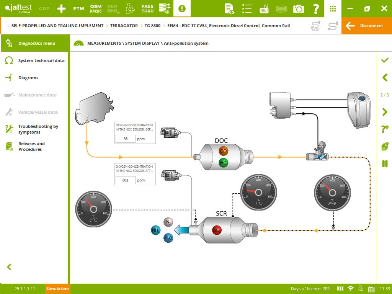Select OEM RP1210 mode

click(x=96, y=8)
